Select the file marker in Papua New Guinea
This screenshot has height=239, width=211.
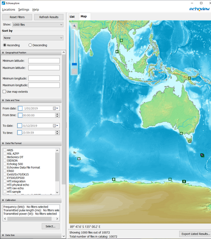pos(189,78)
